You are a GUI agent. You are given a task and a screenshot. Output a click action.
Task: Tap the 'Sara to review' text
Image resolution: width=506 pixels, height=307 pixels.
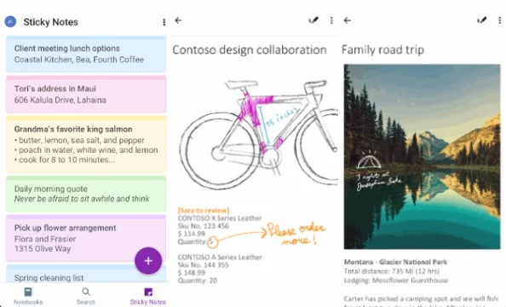point(204,211)
